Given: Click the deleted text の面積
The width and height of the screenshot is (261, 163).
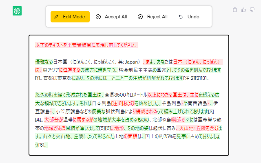Looking at the screenshot, I should (130, 137).
